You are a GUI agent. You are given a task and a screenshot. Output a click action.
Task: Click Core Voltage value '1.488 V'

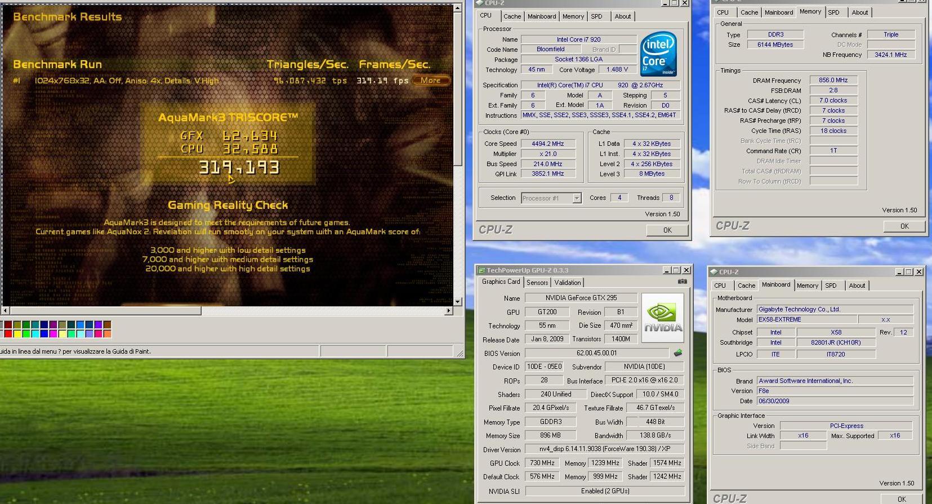tap(618, 69)
